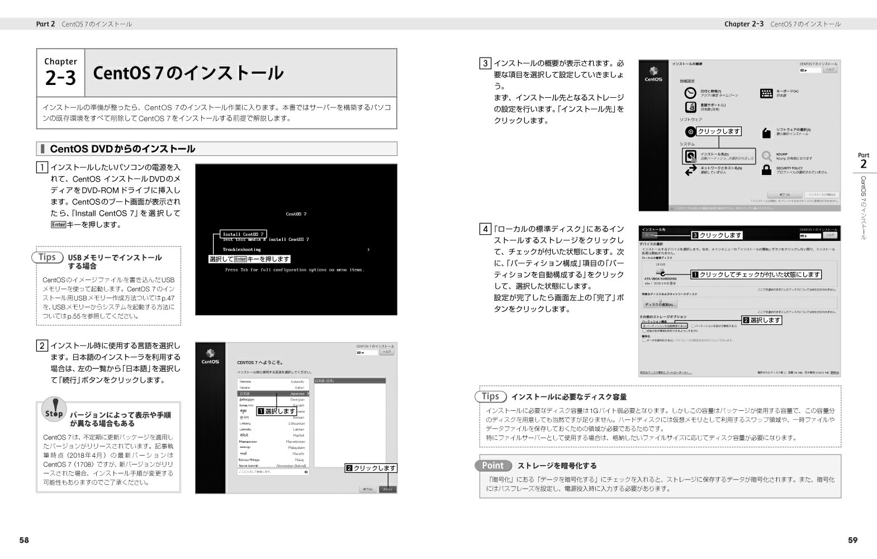
Task: Tick the データを暗号化する checkbox
Action: click(644, 340)
